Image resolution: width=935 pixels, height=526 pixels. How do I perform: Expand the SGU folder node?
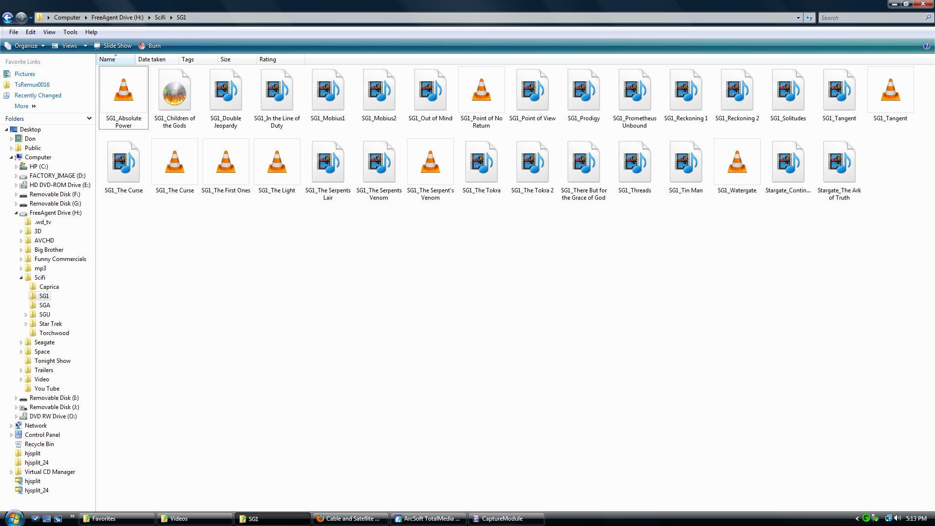(x=26, y=315)
